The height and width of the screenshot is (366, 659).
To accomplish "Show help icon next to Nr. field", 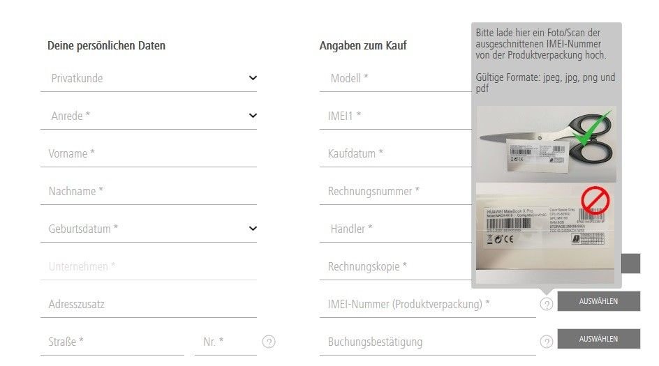I will [269, 342].
